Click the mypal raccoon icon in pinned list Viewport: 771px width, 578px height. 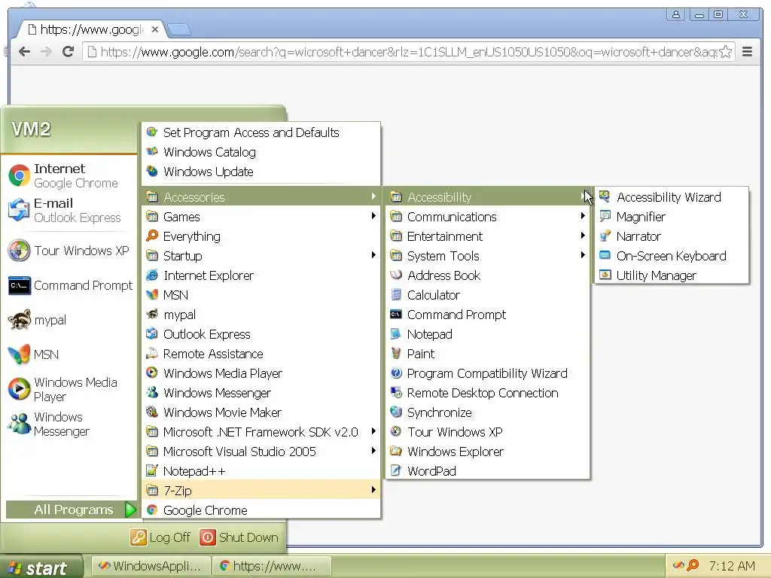[x=20, y=320]
